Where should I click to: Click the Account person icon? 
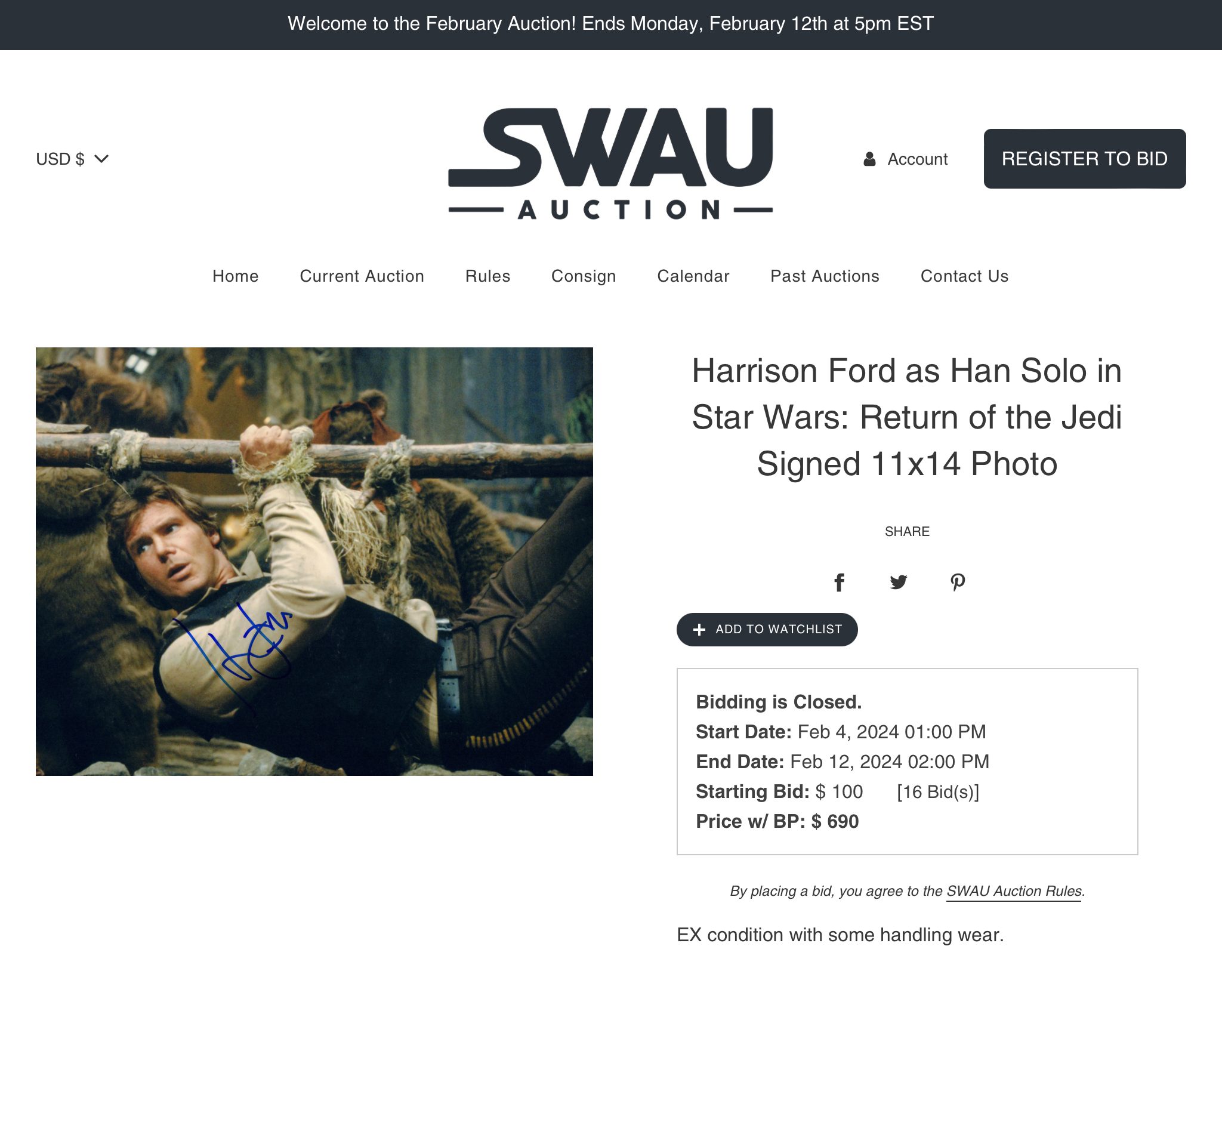[x=869, y=159]
